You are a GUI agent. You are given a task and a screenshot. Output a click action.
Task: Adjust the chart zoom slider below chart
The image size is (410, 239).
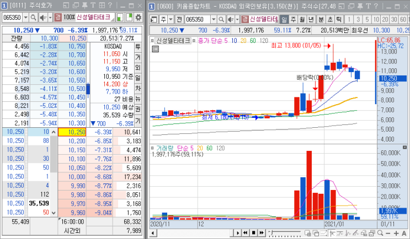285,233
